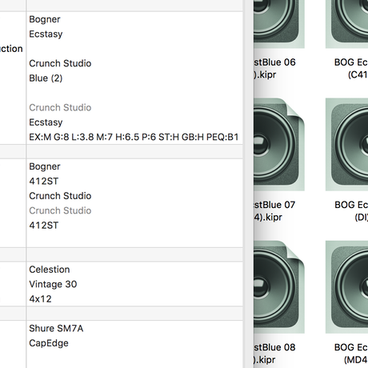Image resolution: width=368 pixels, height=368 pixels.
Task: Click the Celestion speaker manufacturer field
Action: tap(50, 270)
